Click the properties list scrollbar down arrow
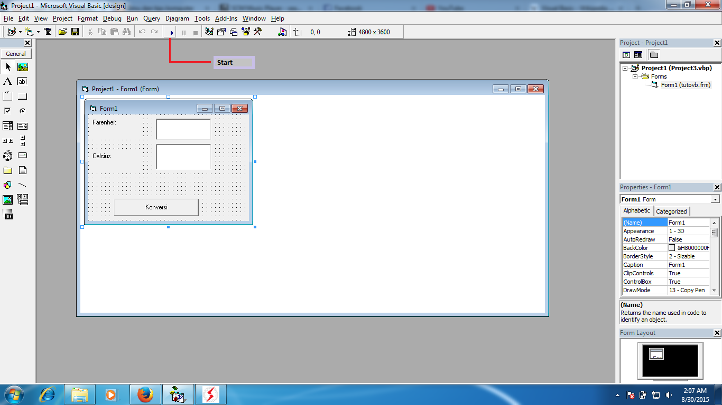The width and height of the screenshot is (722, 405). (714, 290)
